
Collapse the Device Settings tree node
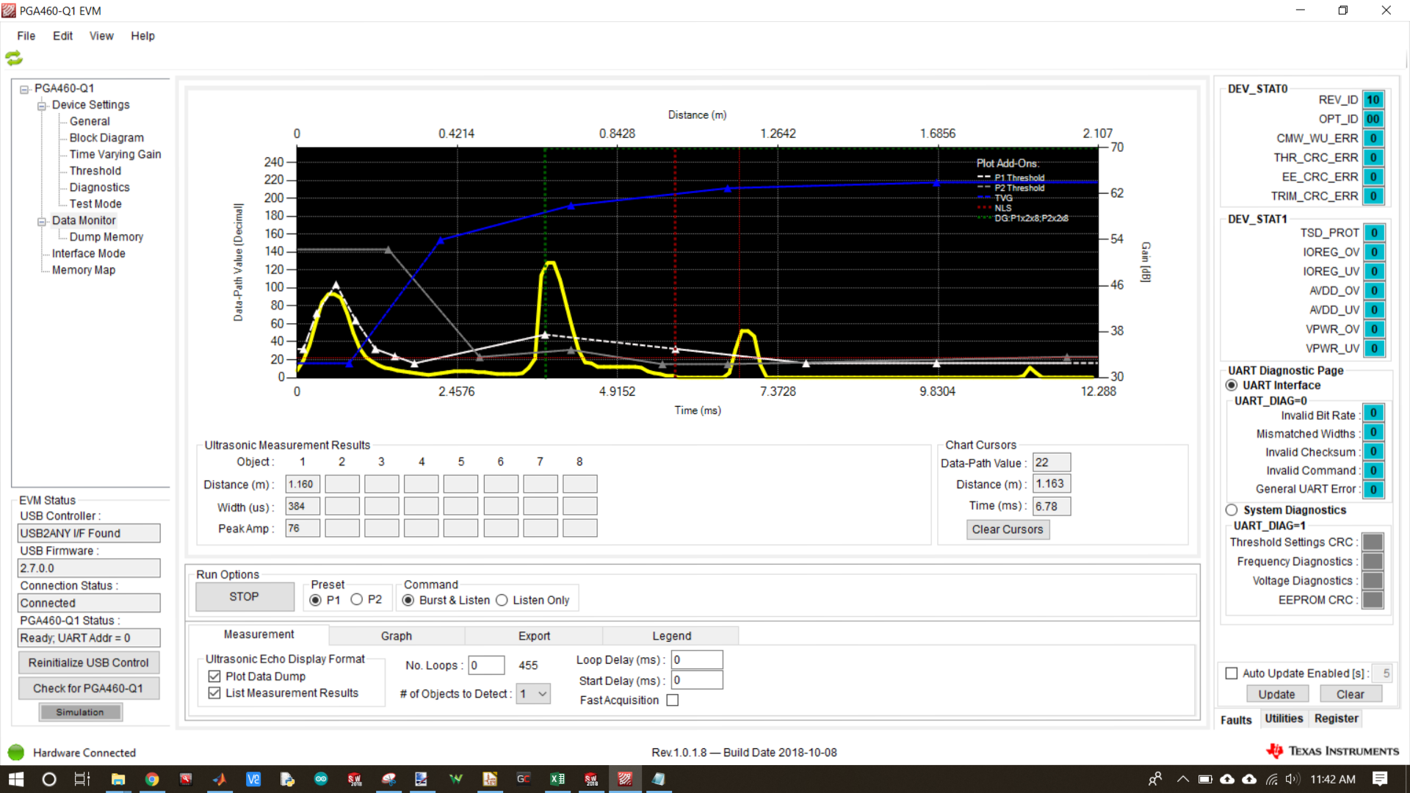42,106
